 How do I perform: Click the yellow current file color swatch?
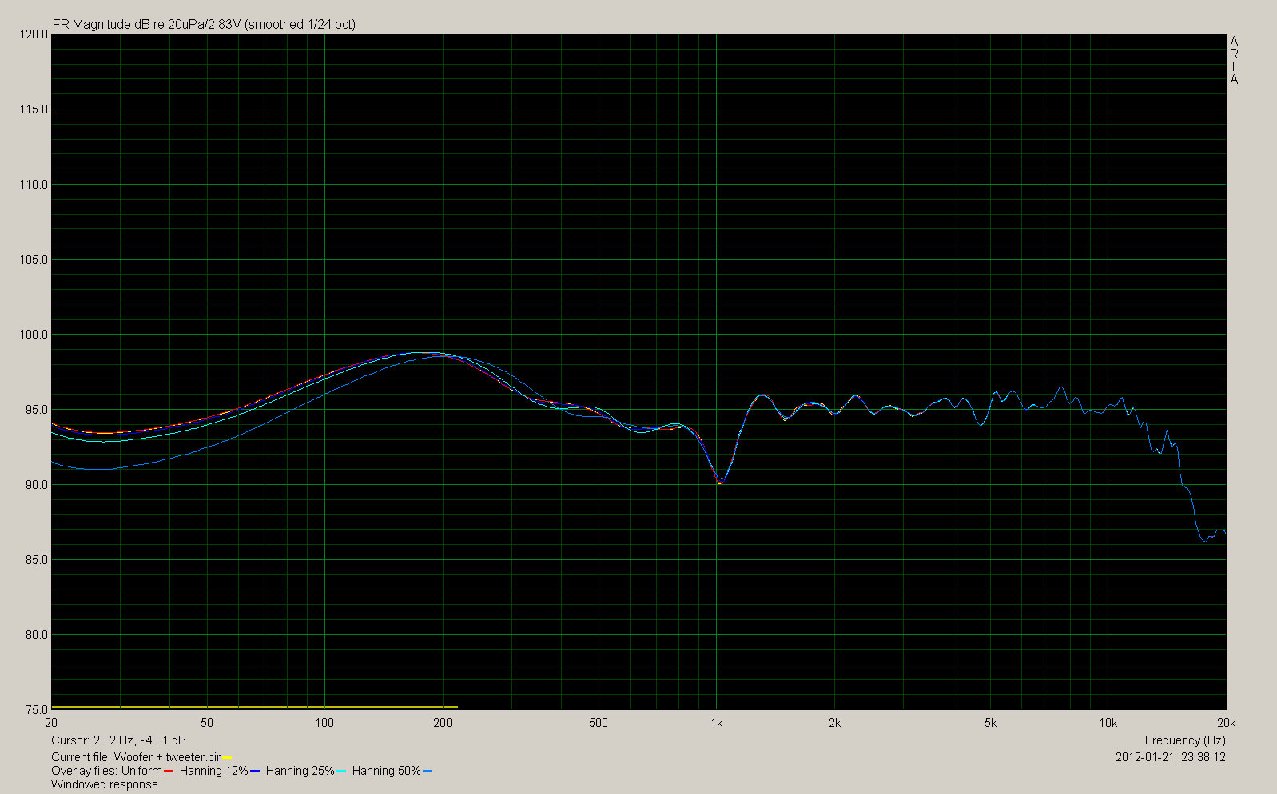[x=227, y=758]
